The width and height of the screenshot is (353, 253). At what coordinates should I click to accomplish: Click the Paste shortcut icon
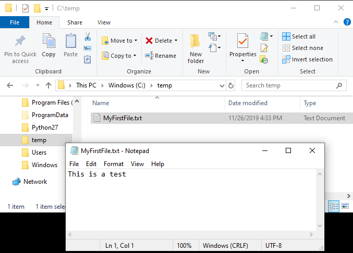pos(88,59)
